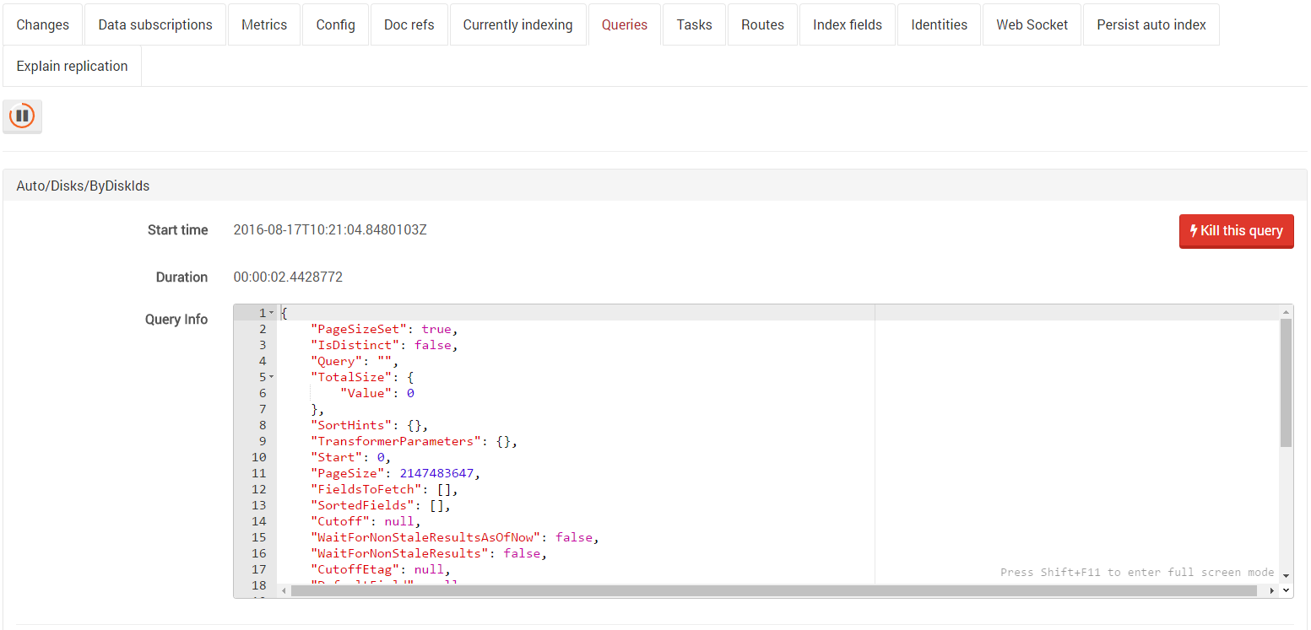Click the scroll down arrow in Query Info editor
Viewport: 1311px width, 630px height.
pyautogui.click(x=1286, y=576)
